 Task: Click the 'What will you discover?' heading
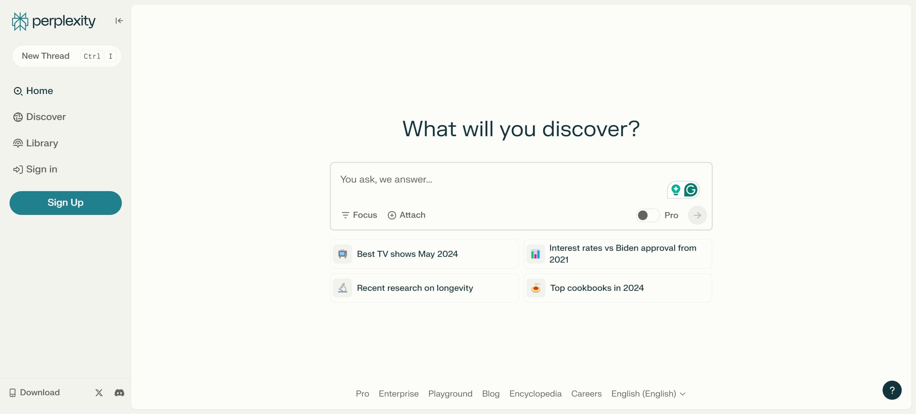coord(521,129)
